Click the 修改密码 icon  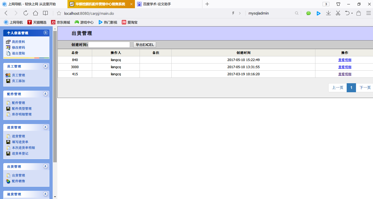[x=8, y=48]
